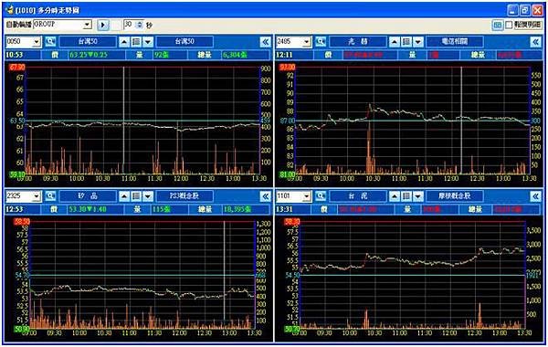
Task: Click the magnifier icon in 2485 panel
Action: pos(321,42)
